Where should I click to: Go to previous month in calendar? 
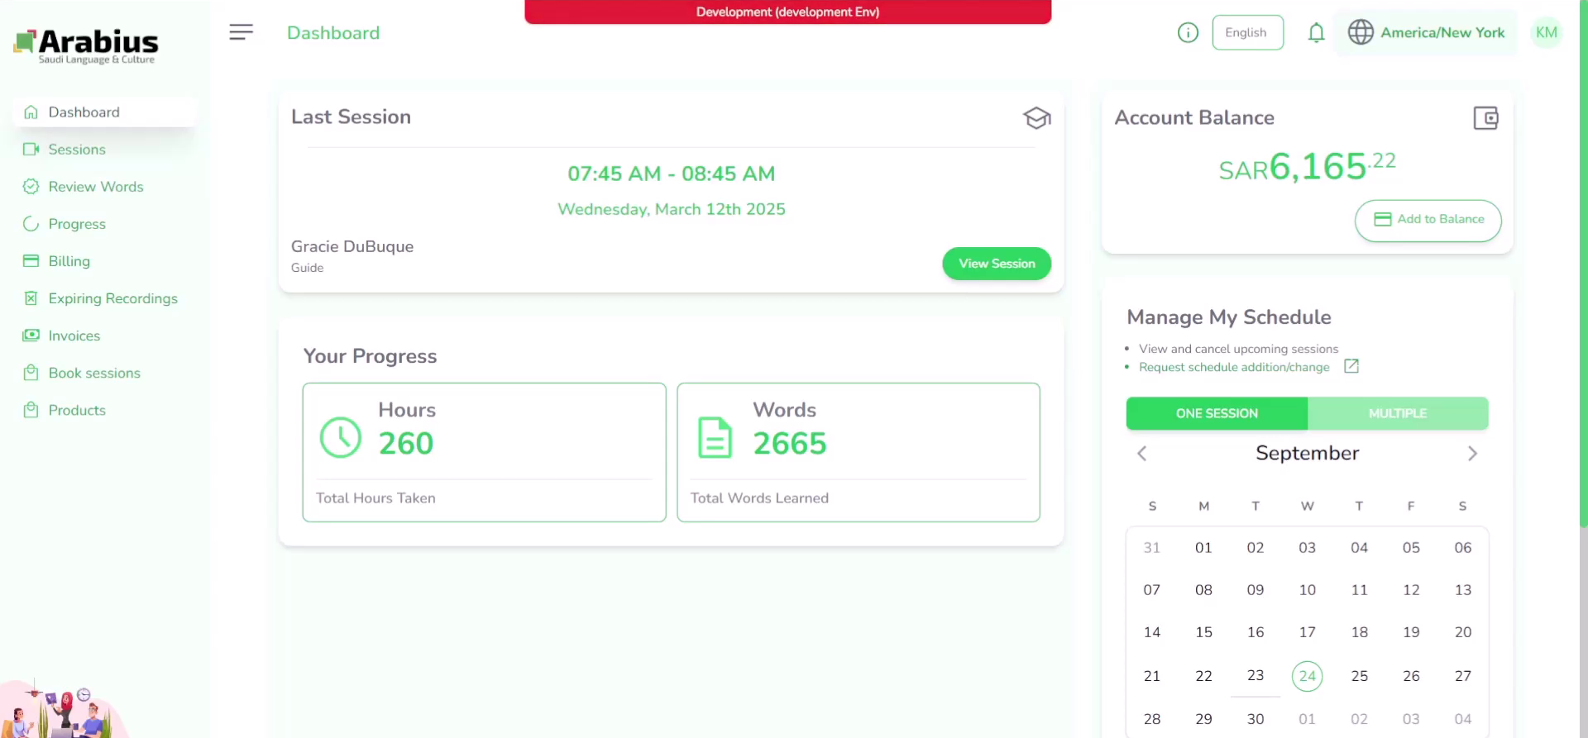[x=1142, y=454]
